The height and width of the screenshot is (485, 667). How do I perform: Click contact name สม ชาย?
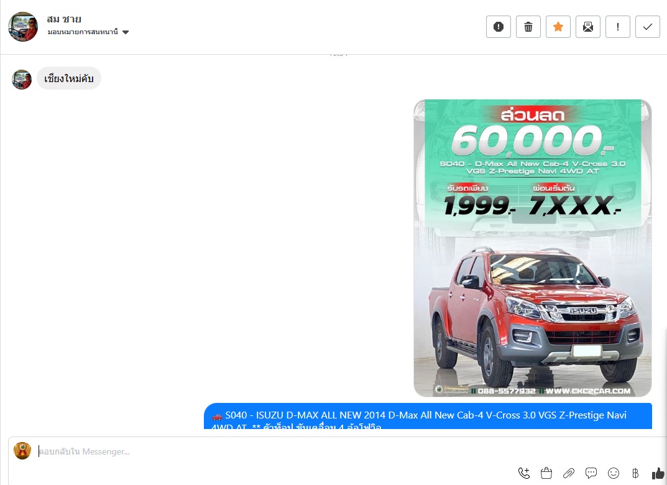pos(64,19)
